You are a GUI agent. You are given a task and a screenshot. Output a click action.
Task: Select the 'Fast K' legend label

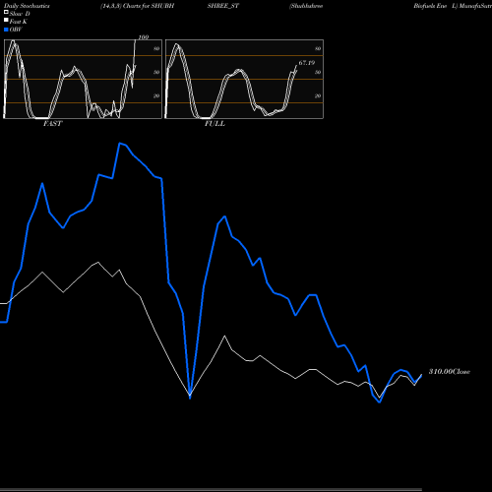coord(19,22)
